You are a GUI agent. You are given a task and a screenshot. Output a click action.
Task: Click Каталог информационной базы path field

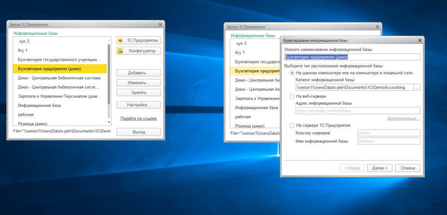click(354, 87)
